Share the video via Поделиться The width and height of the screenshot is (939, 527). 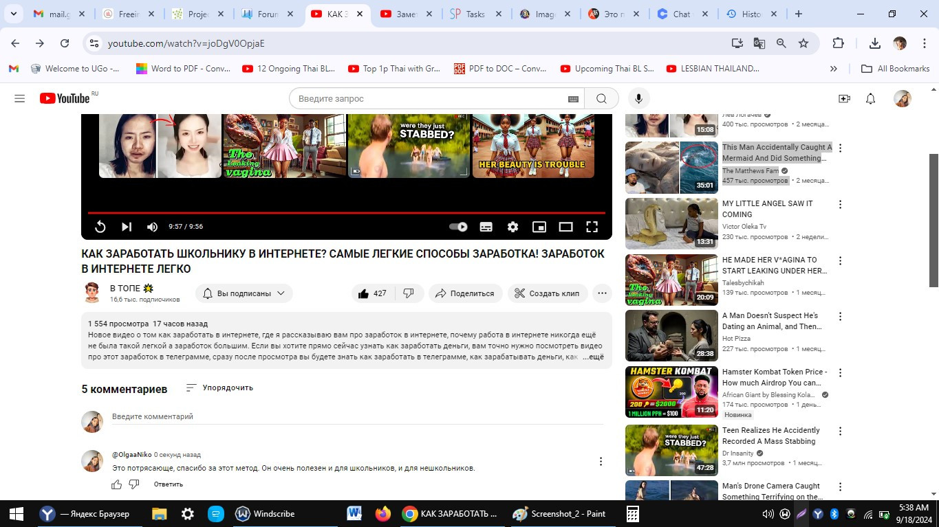466,293
